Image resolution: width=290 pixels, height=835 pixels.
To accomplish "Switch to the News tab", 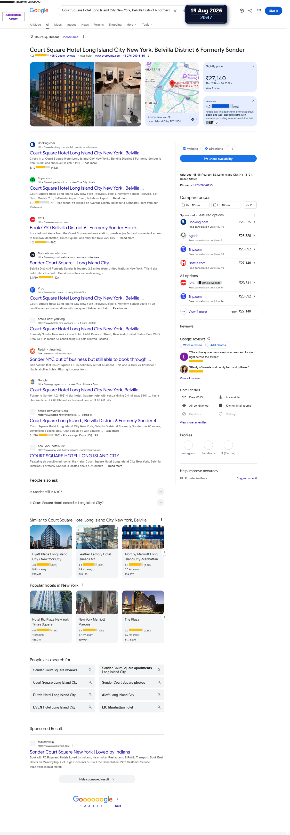I will click(85, 25).
